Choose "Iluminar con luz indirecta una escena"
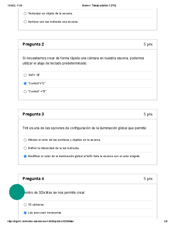The height and width of the screenshot is (227, 175). (25, 22)
